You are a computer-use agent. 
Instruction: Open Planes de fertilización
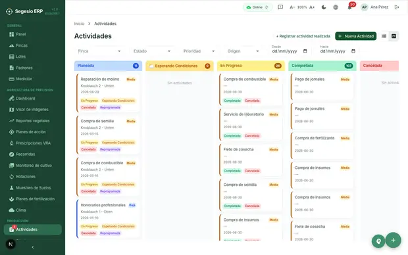click(32, 199)
